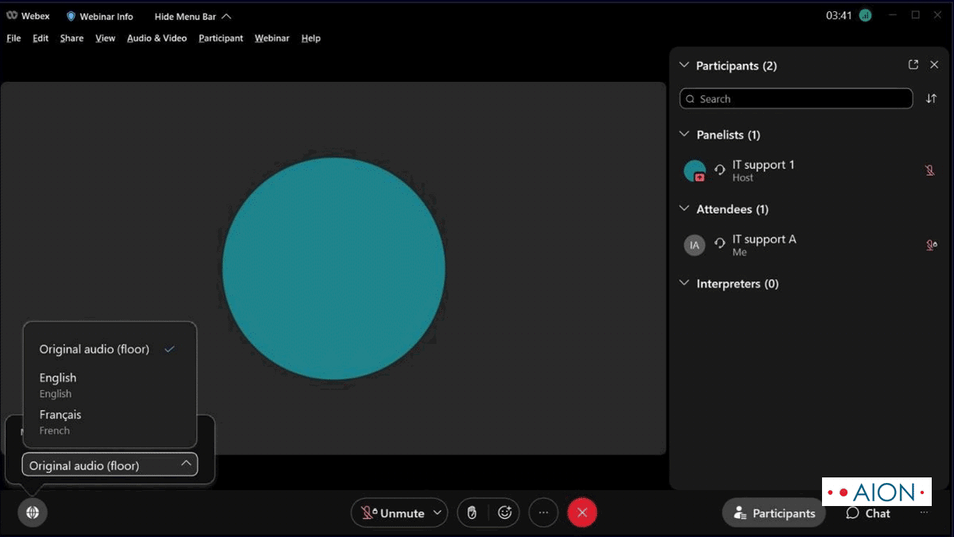The image size is (954, 537).
Task: Open the Edit menu
Action: click(x=41, y=38)
